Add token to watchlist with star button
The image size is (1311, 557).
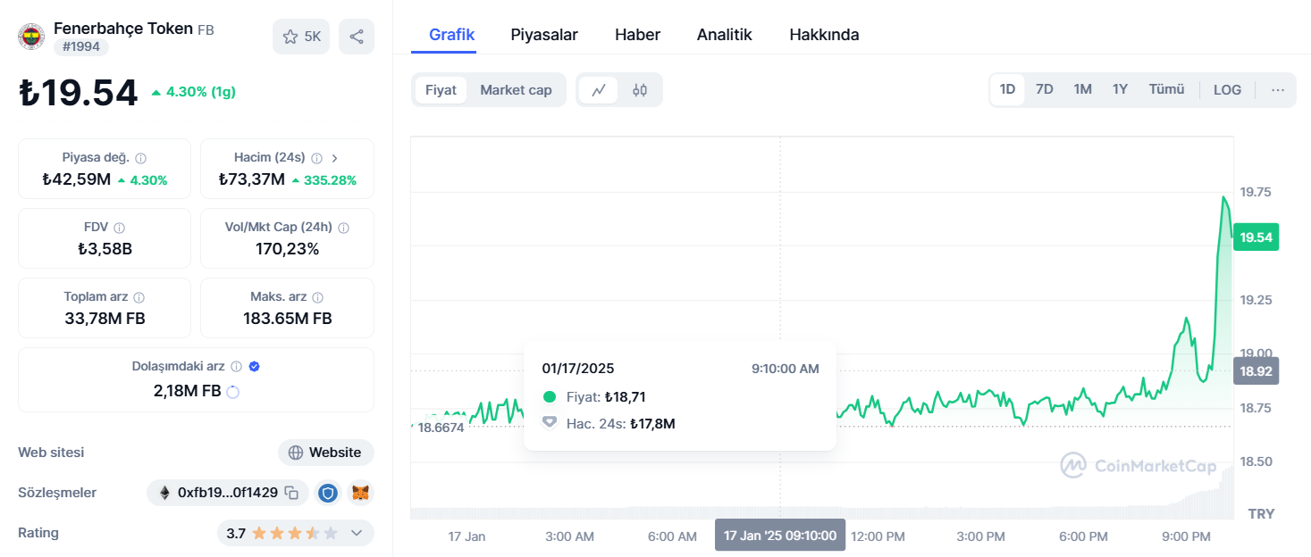pyautogui.click(x=301, y=37)
